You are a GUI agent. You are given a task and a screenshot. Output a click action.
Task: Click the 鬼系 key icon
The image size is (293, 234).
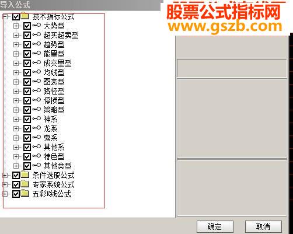point(37,138)
